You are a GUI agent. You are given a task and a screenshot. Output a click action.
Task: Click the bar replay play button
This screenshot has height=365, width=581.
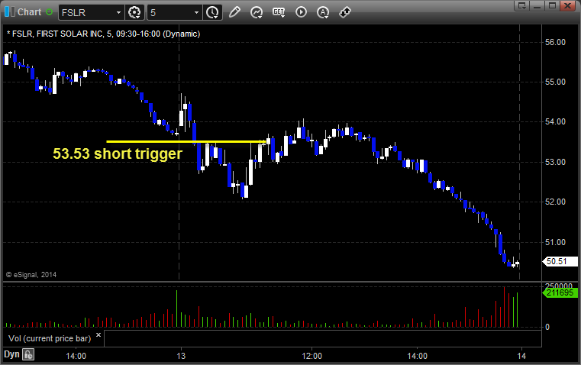(301, 12)
